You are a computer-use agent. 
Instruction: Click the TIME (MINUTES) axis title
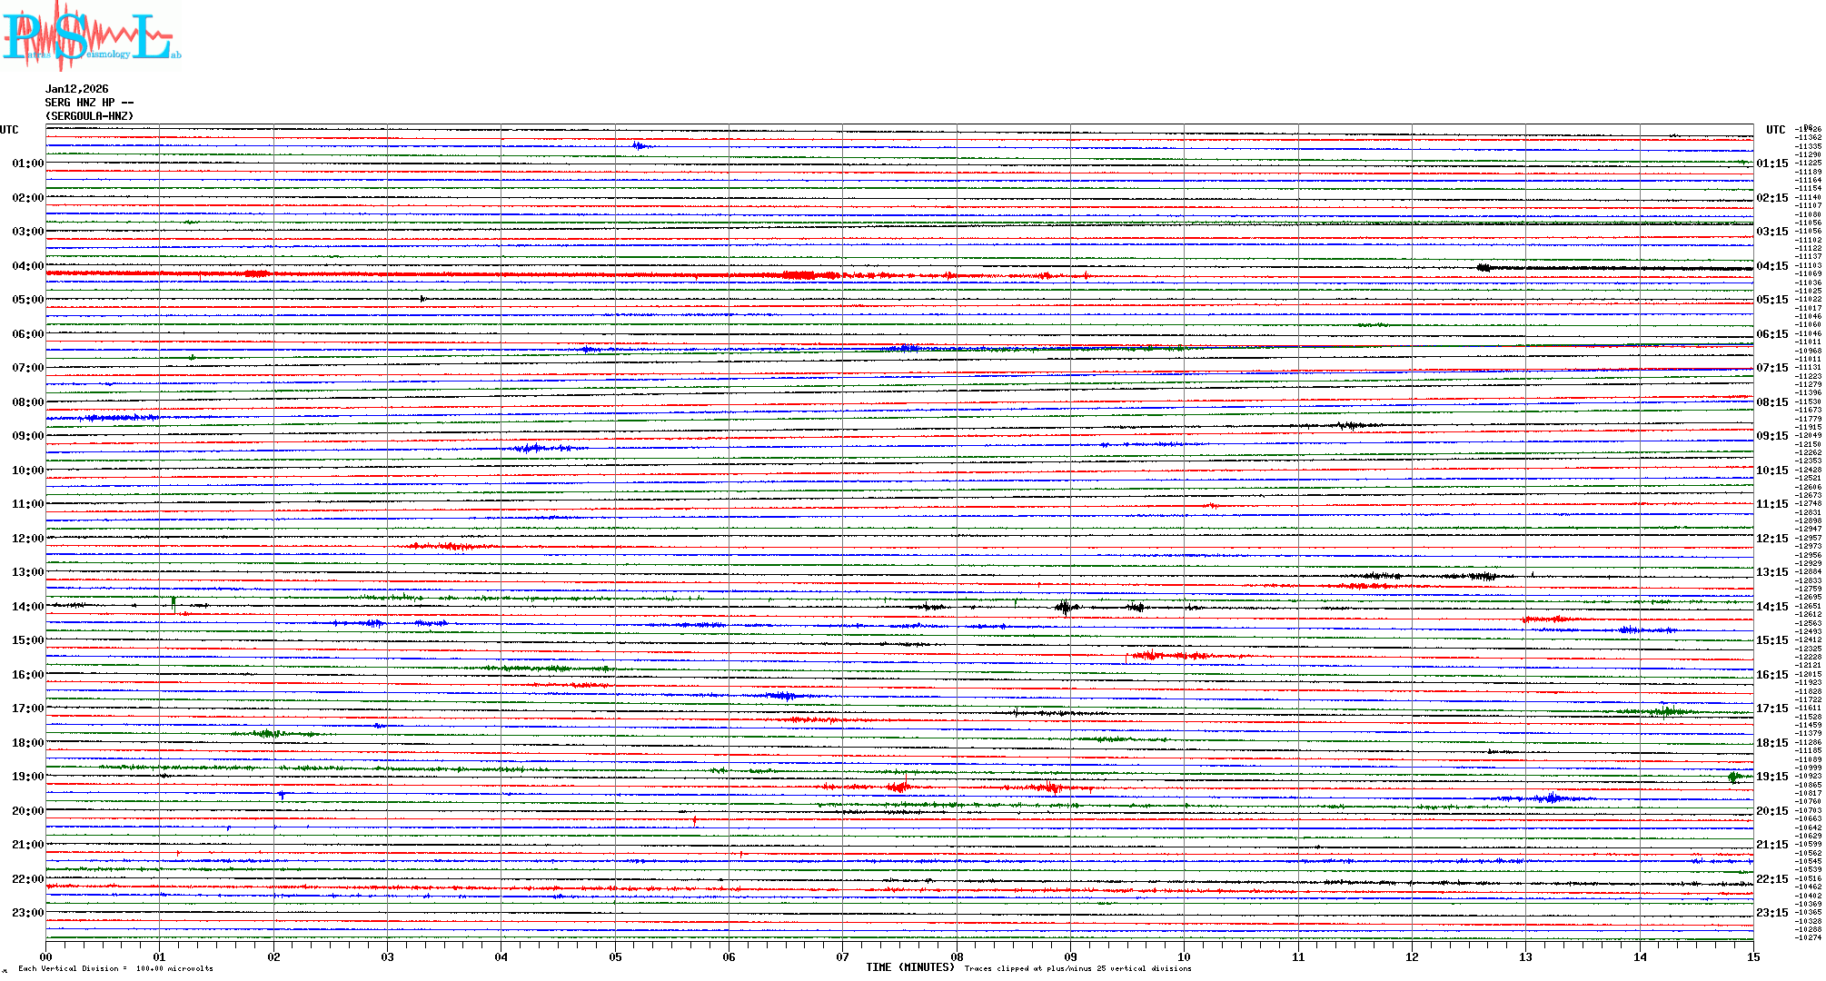909,967
